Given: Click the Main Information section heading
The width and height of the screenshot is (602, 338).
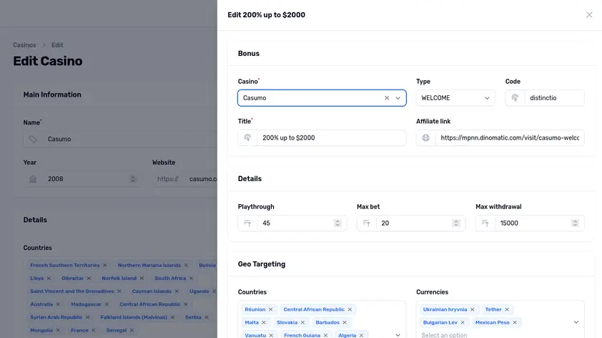Looking at the screenshot, I should tap(52, 95).
